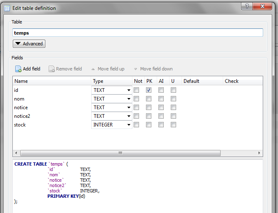
Task: Click the table name input field
Action: click(x=137, y=33)
